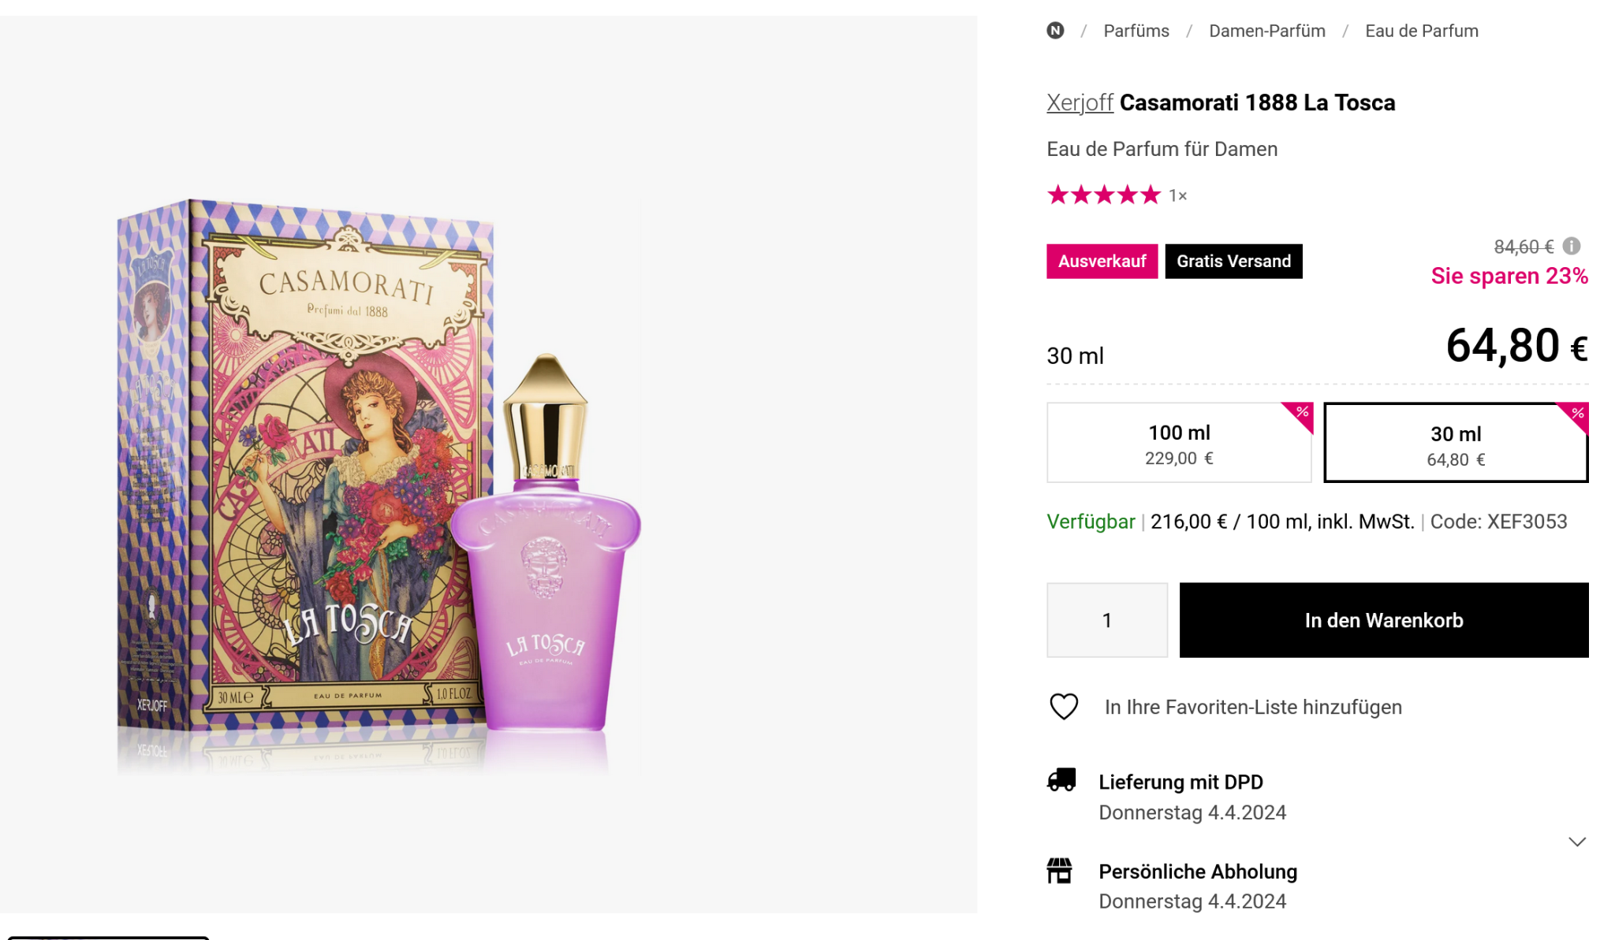Click the discount percent badge on 100 ml
This screenshot has height=940, width=1615.
pos(1301,413)
